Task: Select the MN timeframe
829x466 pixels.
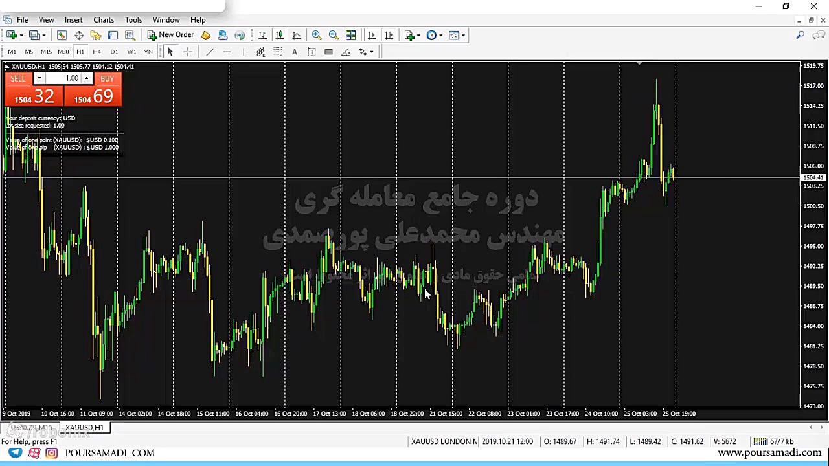Action: pos(148,52)
